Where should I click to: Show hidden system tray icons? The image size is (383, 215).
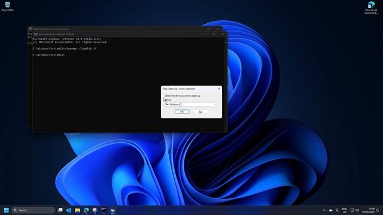point(324,210)
